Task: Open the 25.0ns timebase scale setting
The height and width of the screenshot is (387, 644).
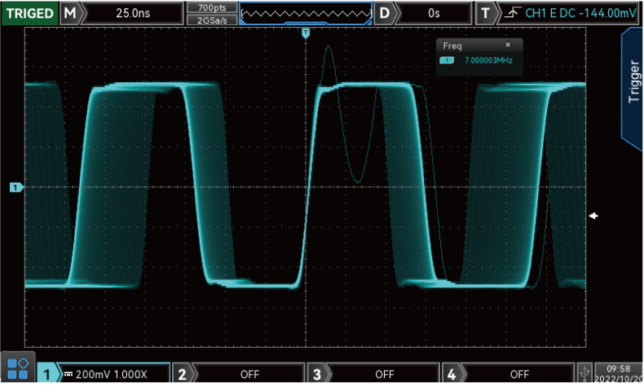Action: [133, 13]
